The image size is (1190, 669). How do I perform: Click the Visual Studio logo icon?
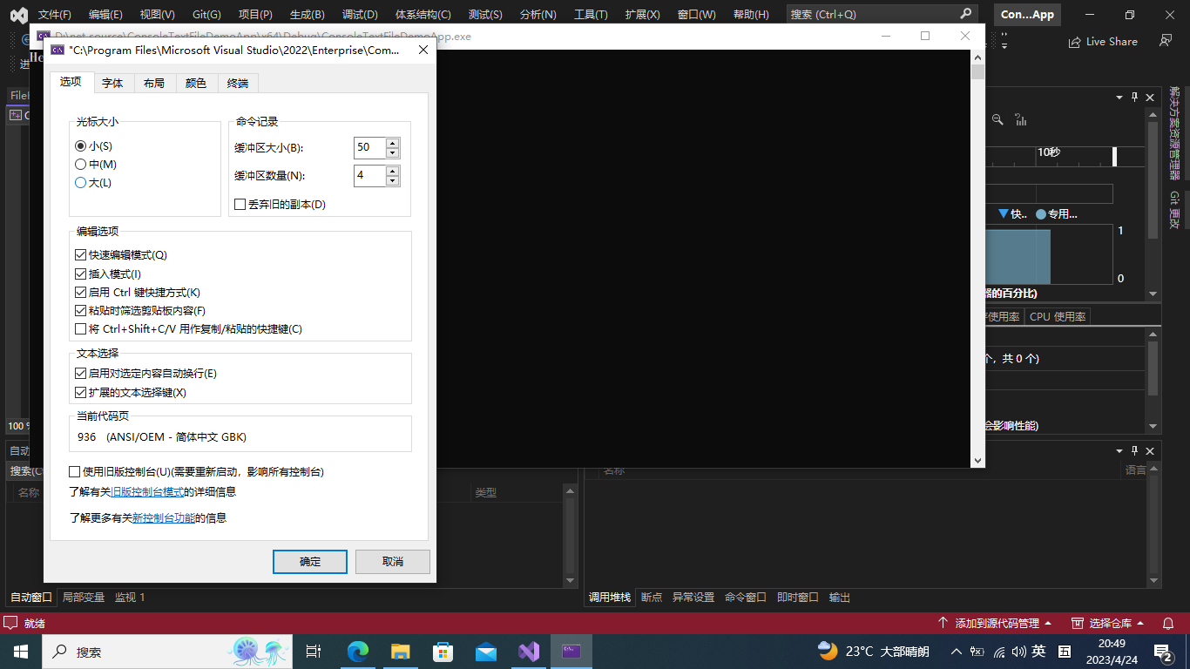[x=18, y=15]
